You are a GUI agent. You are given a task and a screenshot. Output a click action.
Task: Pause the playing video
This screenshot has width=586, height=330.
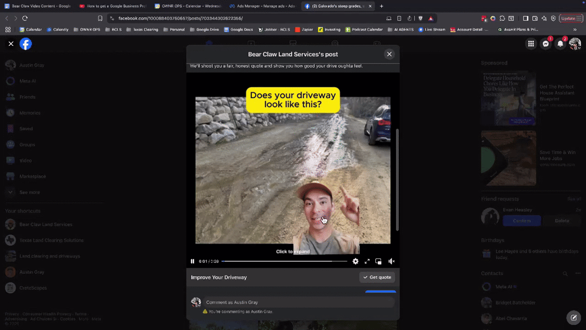[192, 261]
